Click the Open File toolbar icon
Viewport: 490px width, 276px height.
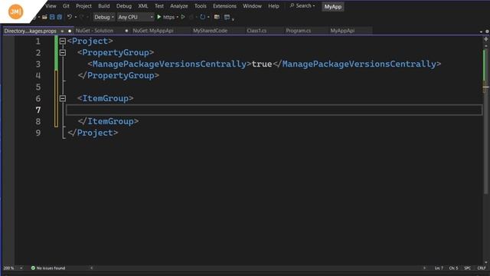tap(44, 17)
